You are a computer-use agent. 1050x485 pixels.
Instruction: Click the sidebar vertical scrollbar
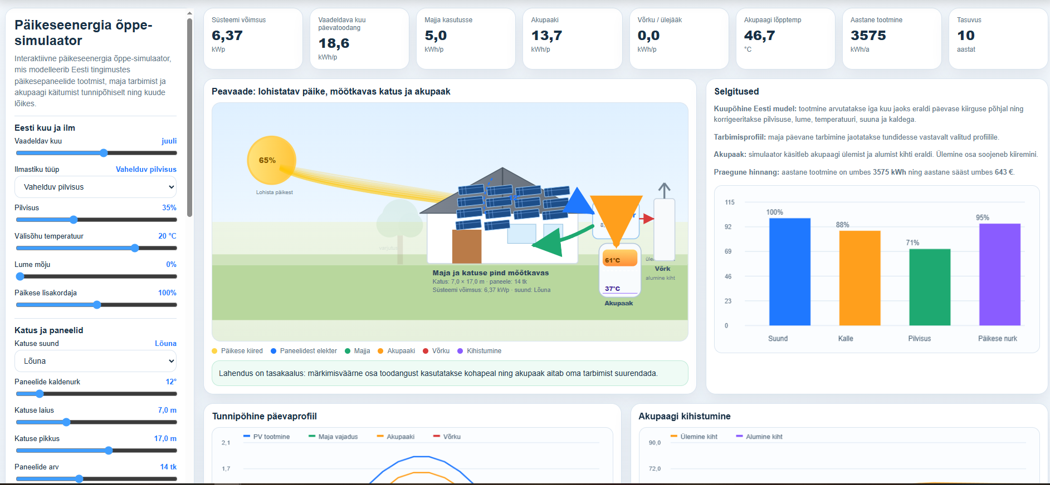pos(190,117)
